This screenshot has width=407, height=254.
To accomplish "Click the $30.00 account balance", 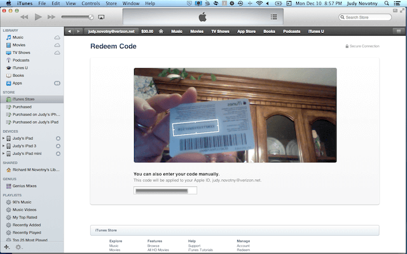I will pyautogui.click(x=147, y=31).
